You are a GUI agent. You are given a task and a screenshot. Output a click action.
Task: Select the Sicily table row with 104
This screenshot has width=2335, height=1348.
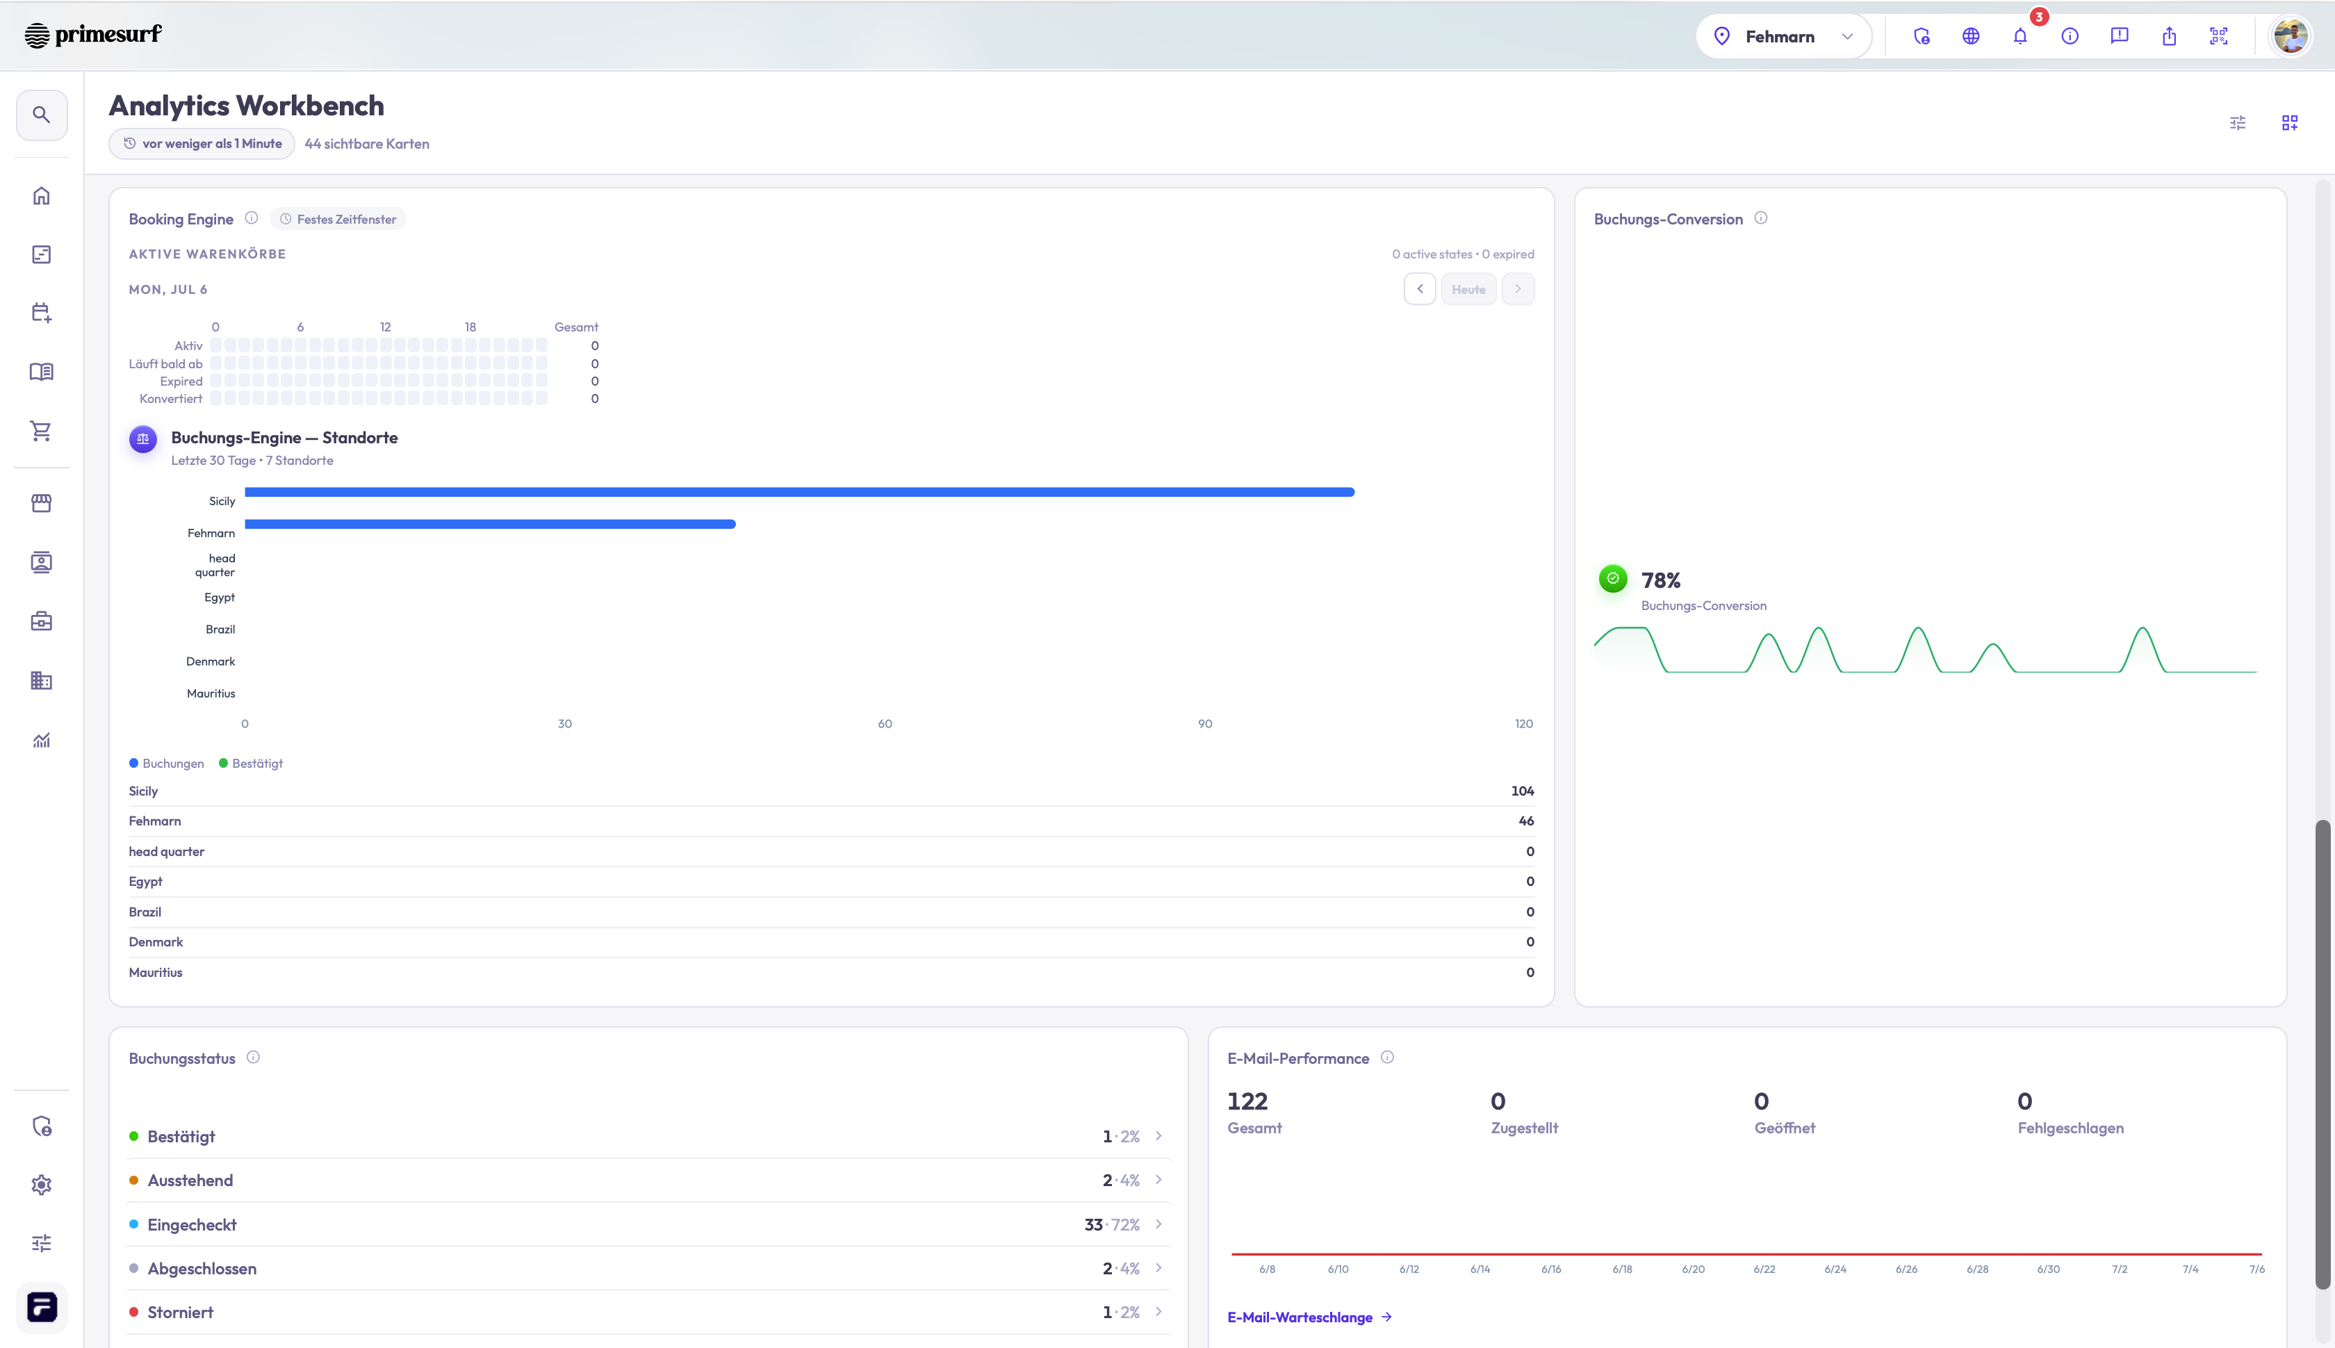pos(831,791)
